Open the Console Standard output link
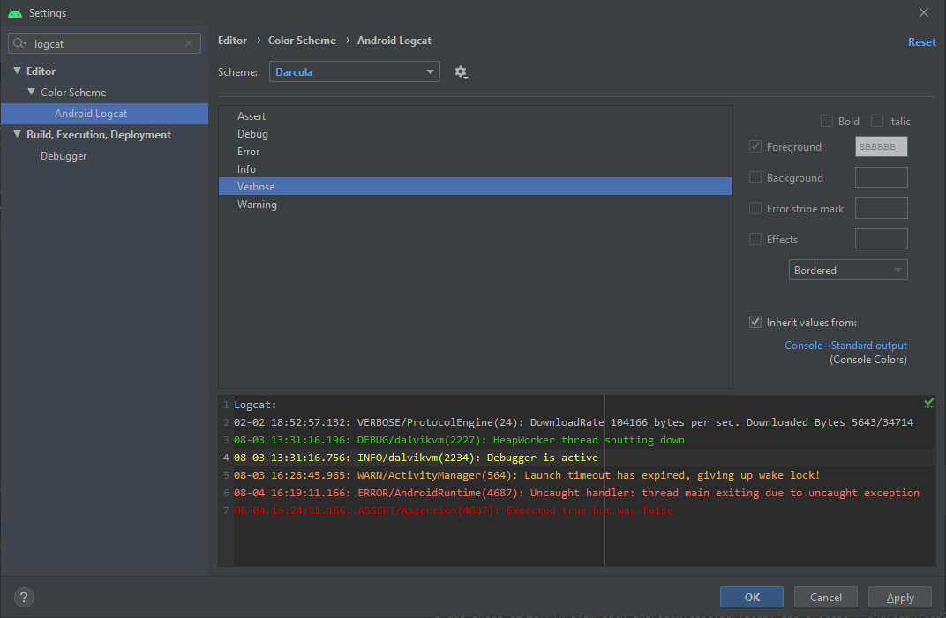Screen dimensions: 946x618 click(x=845, y=346)
